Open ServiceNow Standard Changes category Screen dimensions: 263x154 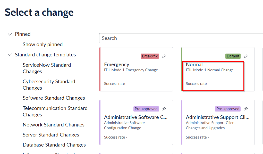47,68
